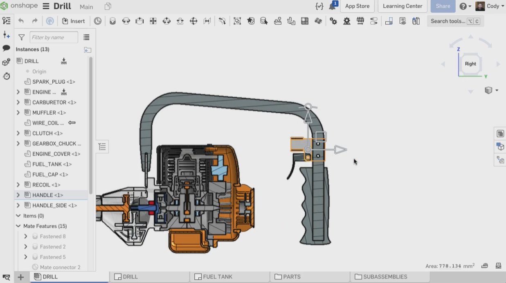Image resolution: width=506 pixels, height=283 pixels.
Task: Open the Learning Center
Action: [403, 6]
